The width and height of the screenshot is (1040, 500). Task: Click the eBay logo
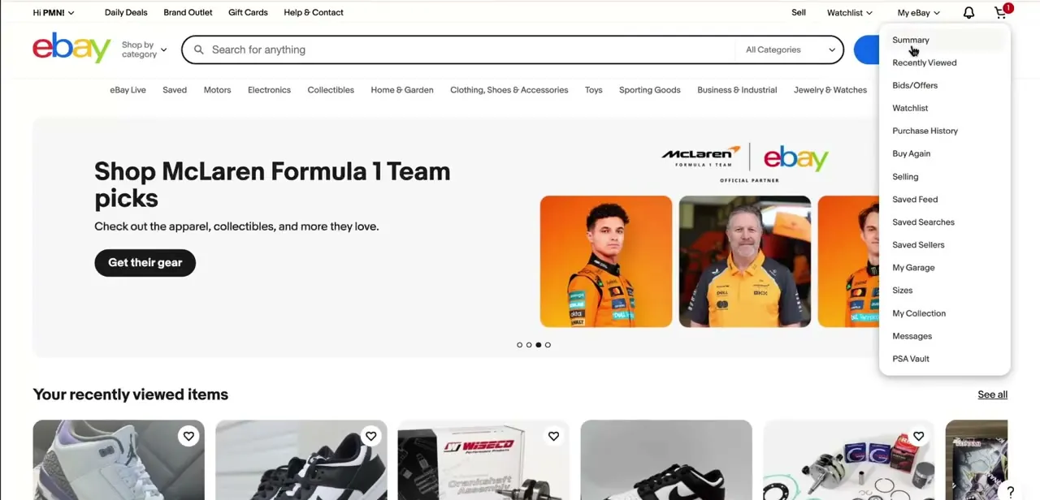[x=71, y=48]
